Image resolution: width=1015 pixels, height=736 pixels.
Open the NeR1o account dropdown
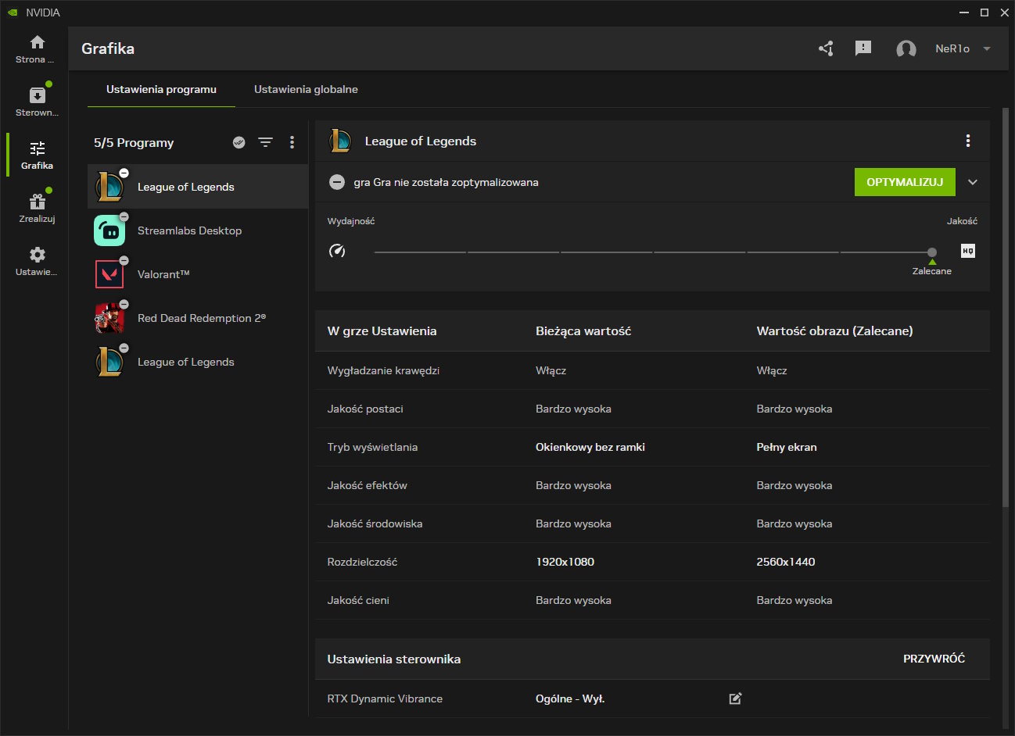987,48
